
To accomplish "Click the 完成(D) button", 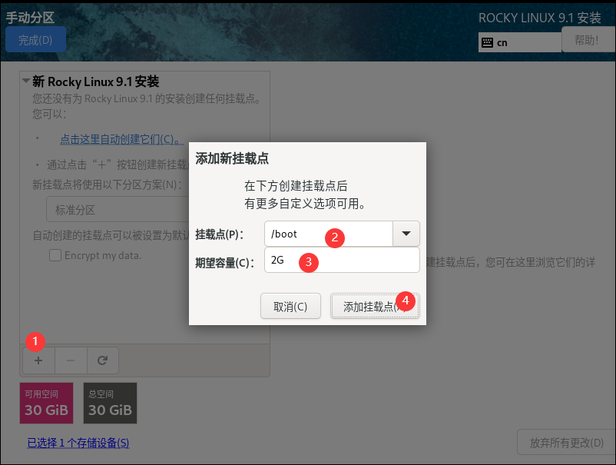I will [x=35, y=39].
